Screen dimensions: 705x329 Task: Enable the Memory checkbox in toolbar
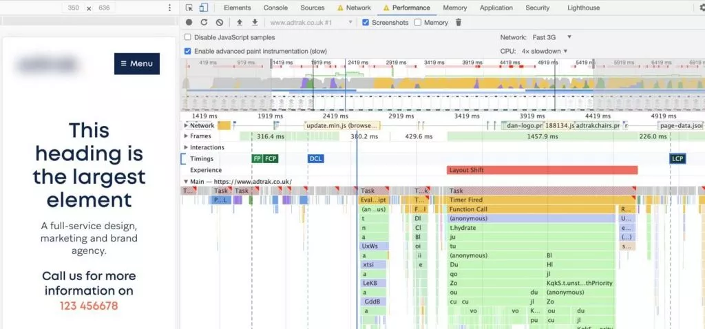418,23
